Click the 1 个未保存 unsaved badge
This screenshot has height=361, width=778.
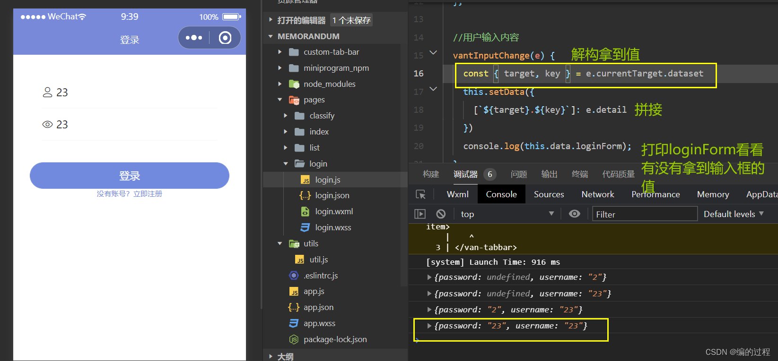click(x=351, y=20)
